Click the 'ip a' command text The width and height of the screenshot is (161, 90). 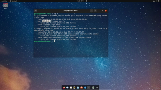pyautogui.click(x=56, y=14)
